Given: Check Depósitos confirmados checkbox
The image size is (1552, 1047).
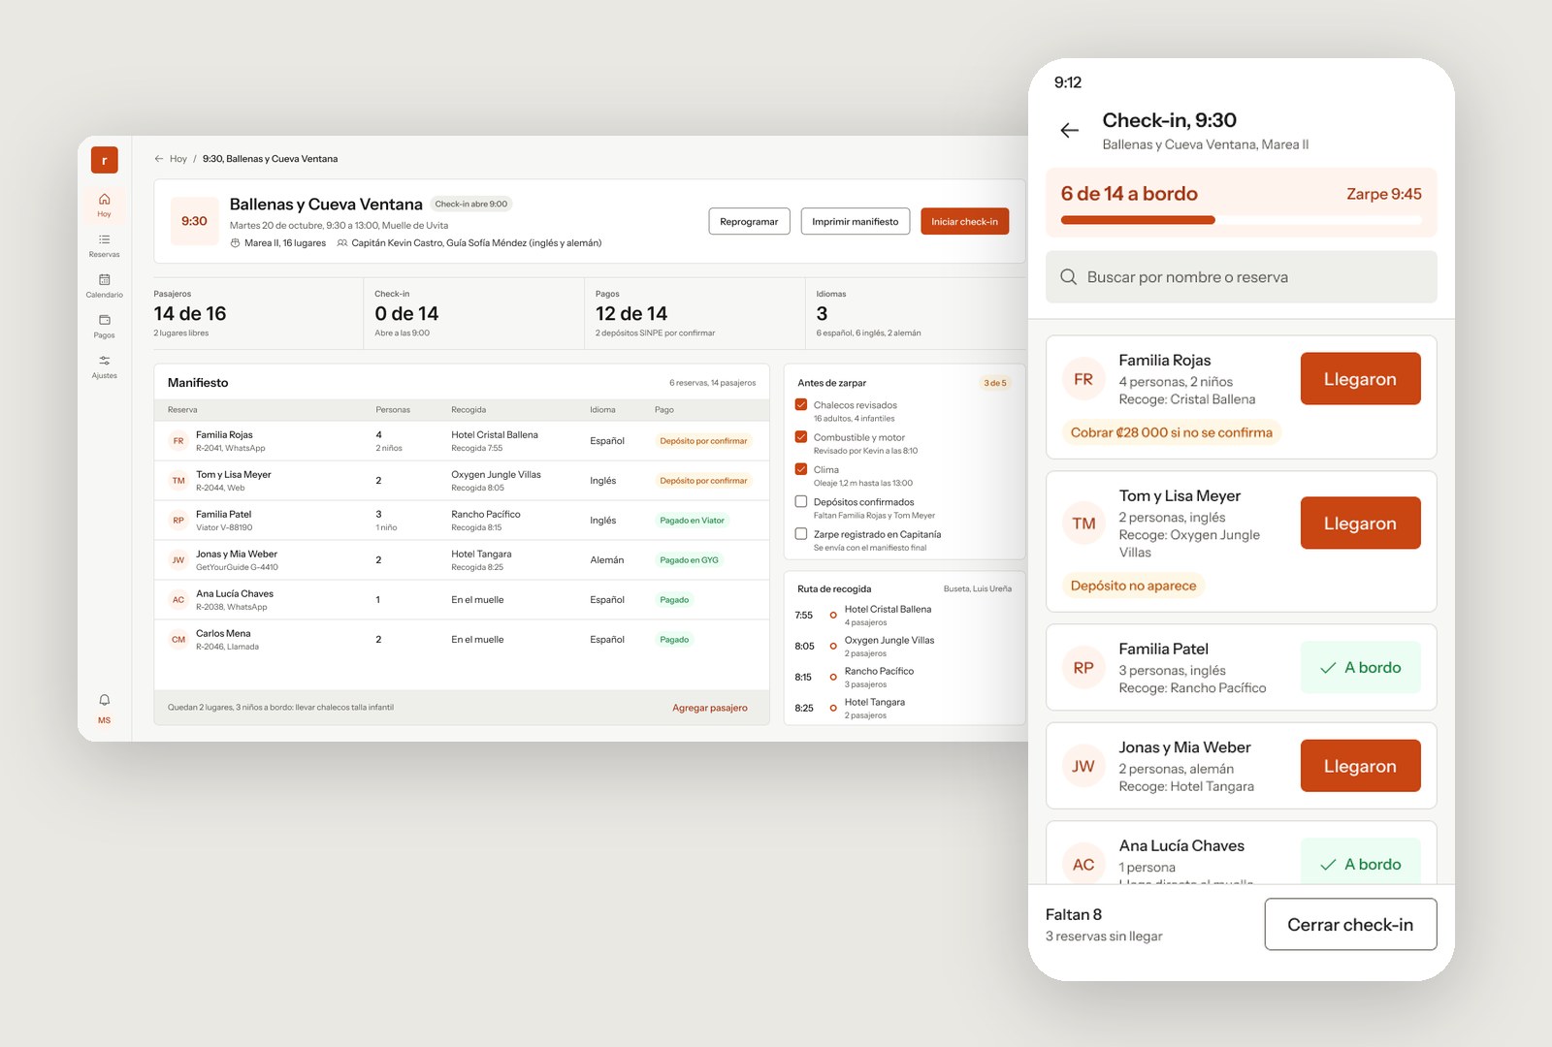Looking at the screenshot, I should (x=801, y=501).
